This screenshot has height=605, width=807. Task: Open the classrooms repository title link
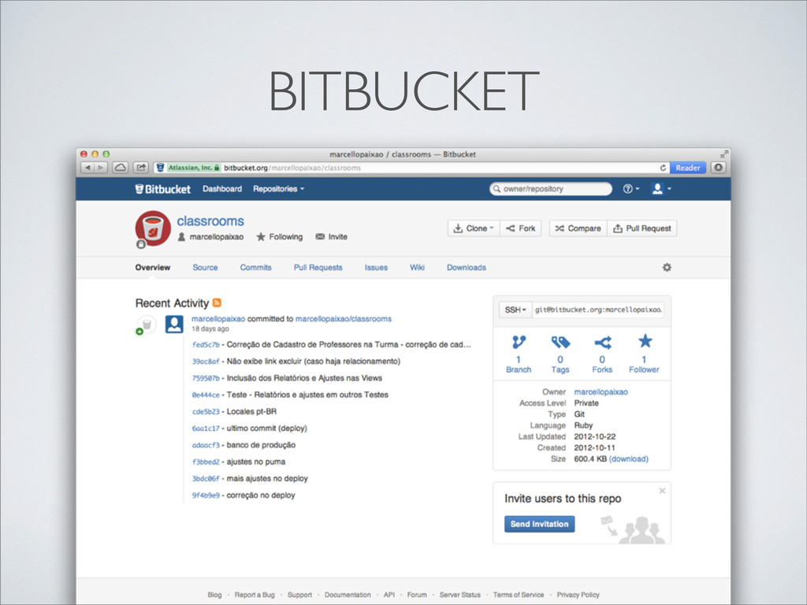coord(210,221)
